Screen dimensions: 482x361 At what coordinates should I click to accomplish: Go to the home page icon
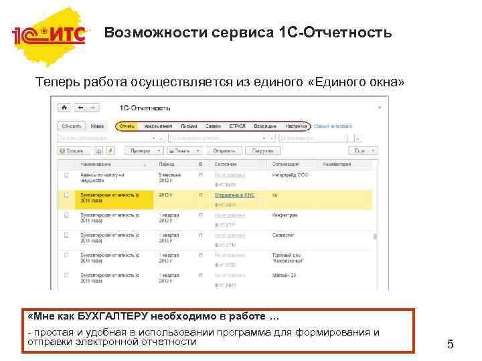64,108
